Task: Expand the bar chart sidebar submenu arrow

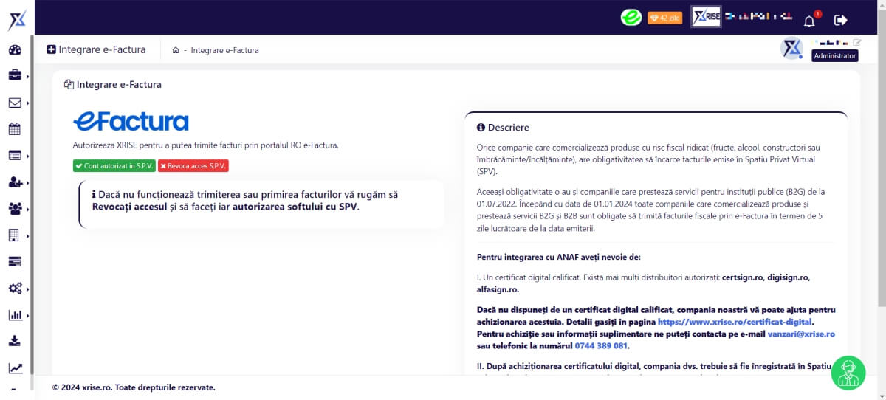Action: 27,315
